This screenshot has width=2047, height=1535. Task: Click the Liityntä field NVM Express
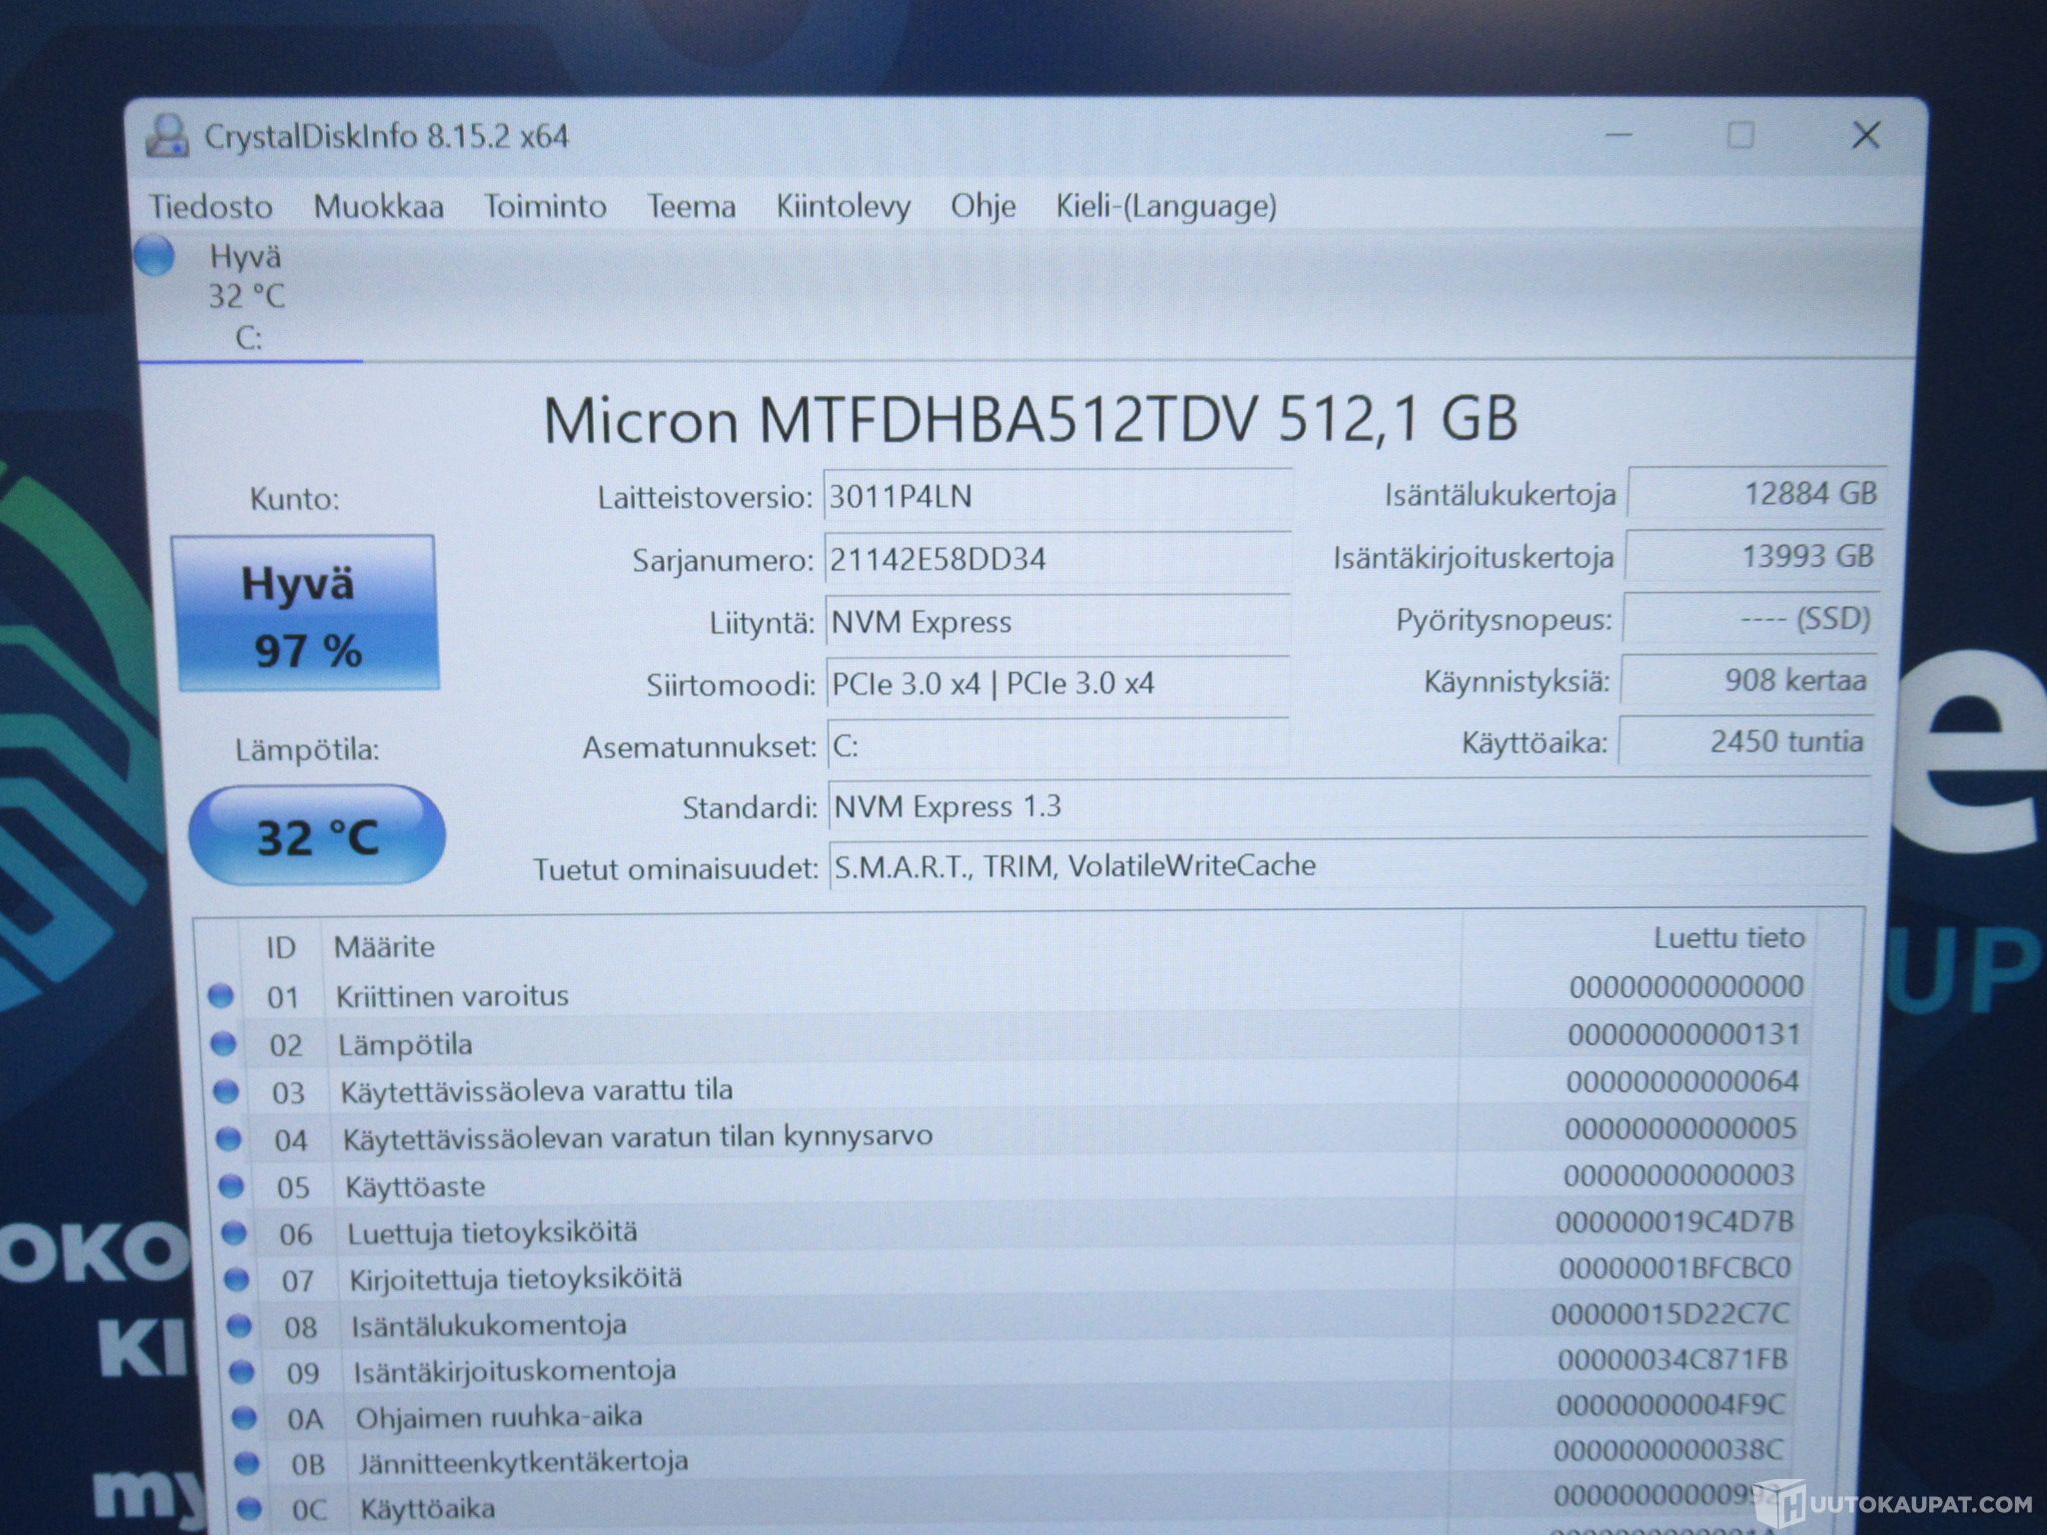tap(1057, 622)
